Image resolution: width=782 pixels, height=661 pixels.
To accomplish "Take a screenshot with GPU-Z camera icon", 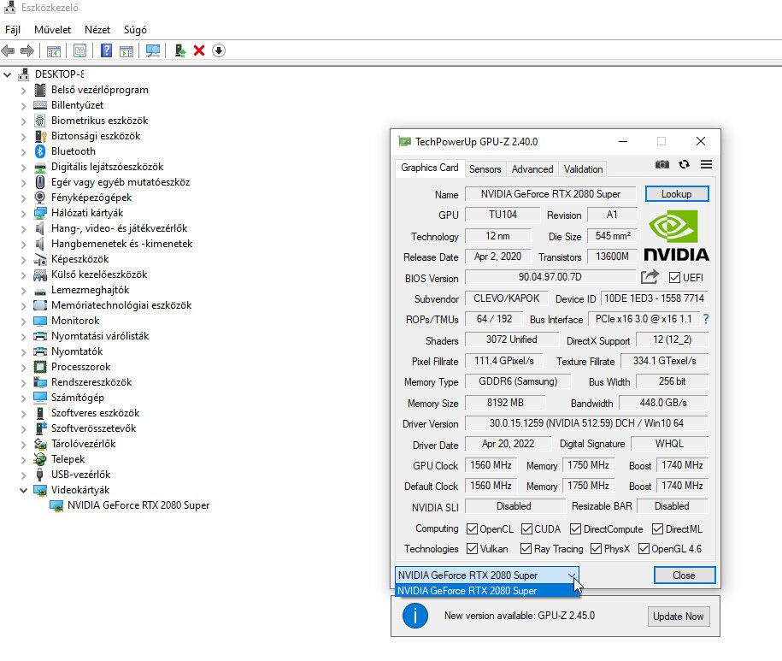I will (661, 164).
